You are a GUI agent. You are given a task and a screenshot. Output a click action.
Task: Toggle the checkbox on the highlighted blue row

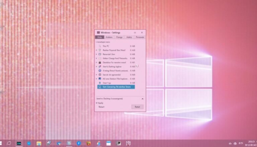coord(99,87)
